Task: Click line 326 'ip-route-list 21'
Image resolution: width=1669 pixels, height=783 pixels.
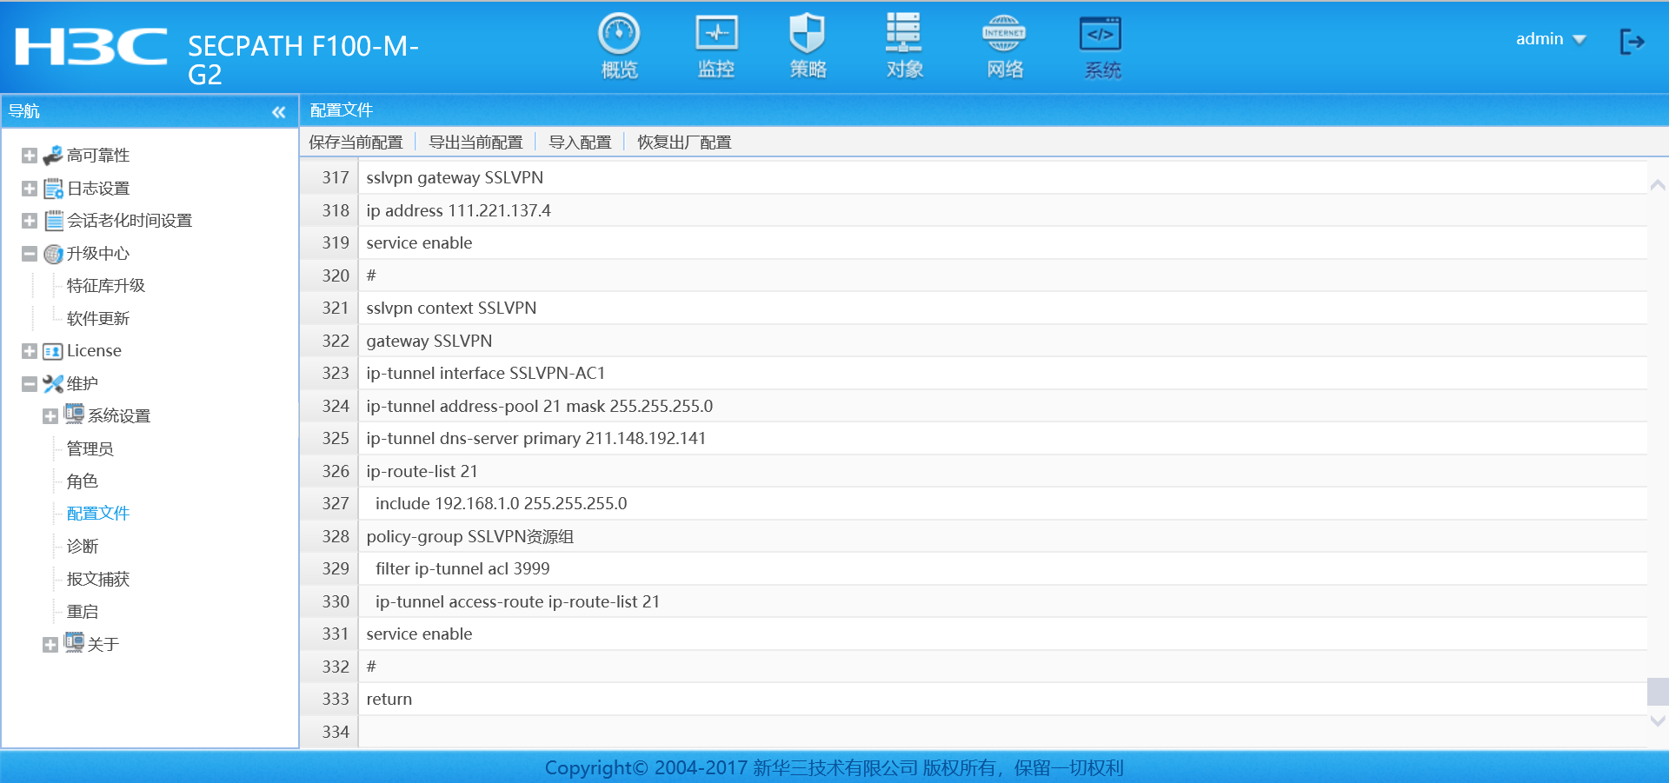Action: (422, 471)
